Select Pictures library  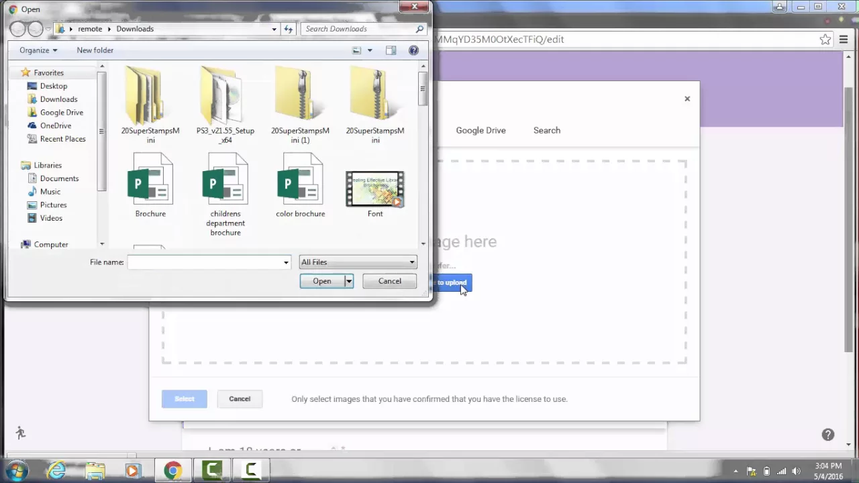(53, 205)
